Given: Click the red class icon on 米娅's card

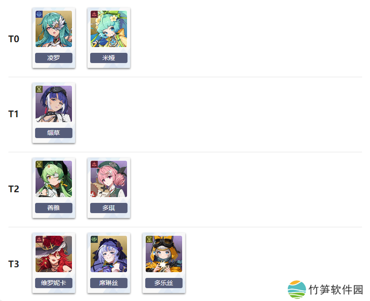Looking at the screenshot, I should [x=94, y=14].
